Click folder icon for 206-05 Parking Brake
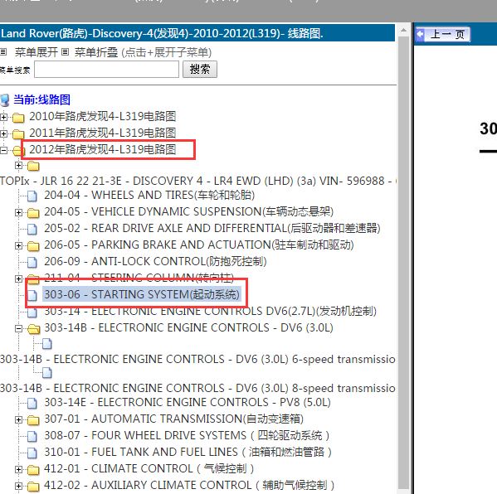Screen dimensions: 497x494 coord(33,246)
